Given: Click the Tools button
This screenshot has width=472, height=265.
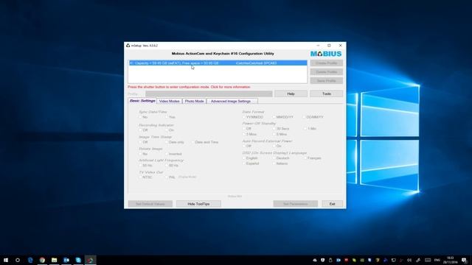Looking at the screenshot, I should click(327, 93).
